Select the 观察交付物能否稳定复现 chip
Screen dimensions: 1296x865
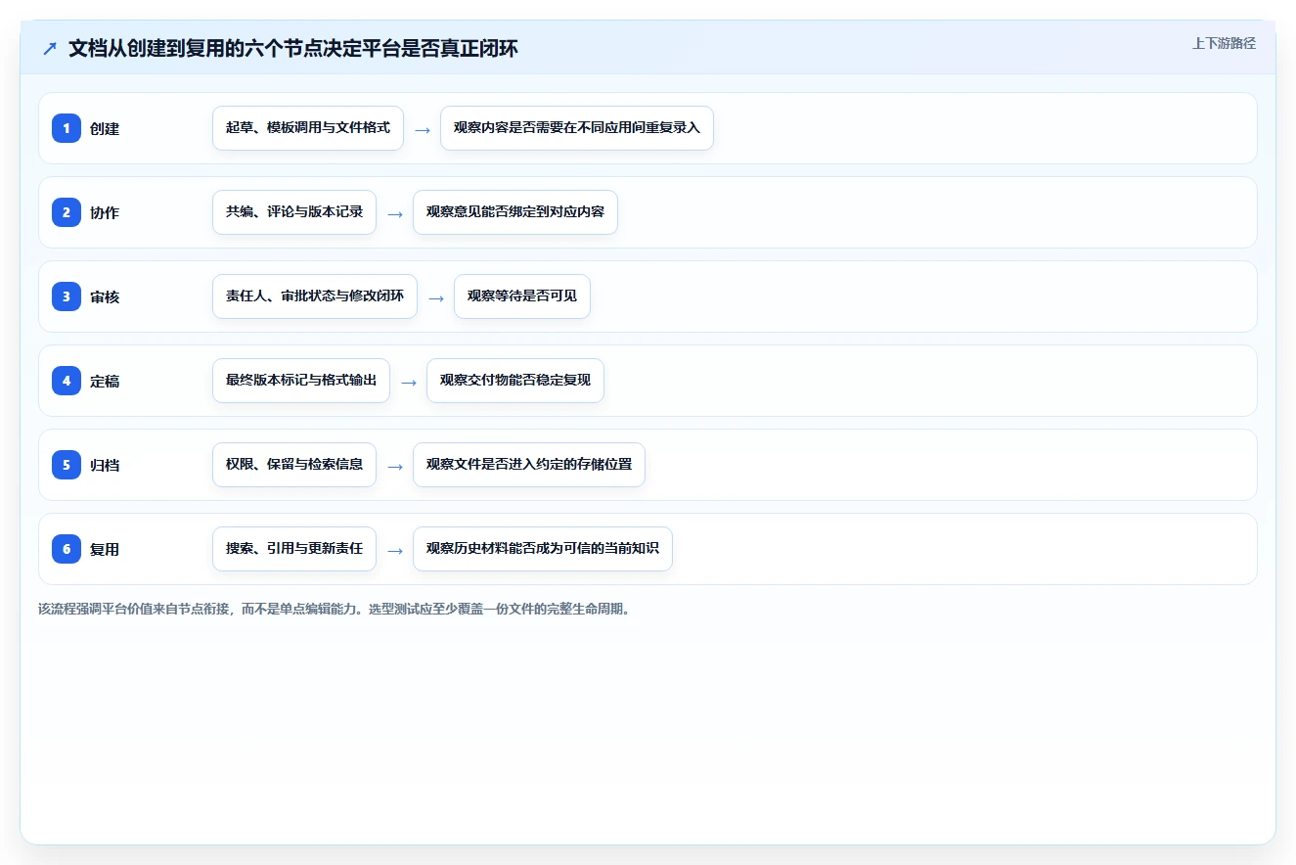point(515,381)
